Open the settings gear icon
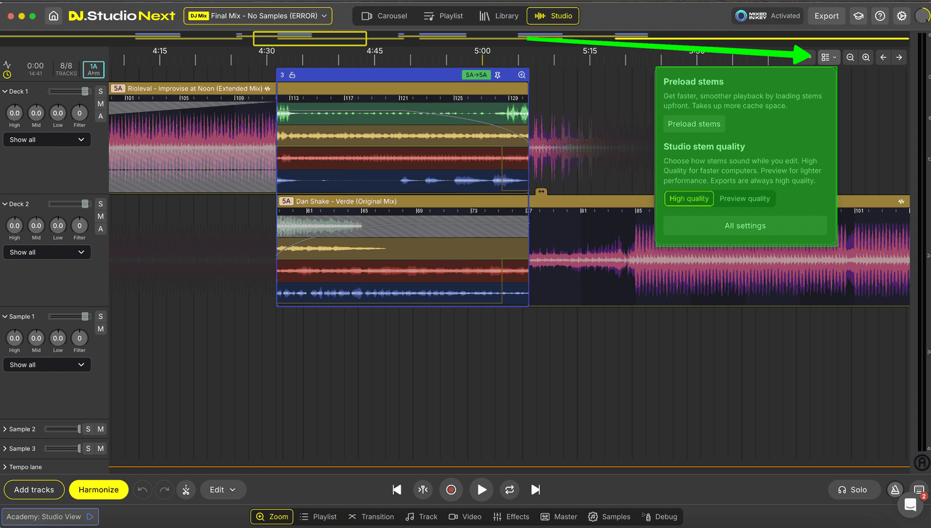 pyautogui.click(x=902, y=16)
